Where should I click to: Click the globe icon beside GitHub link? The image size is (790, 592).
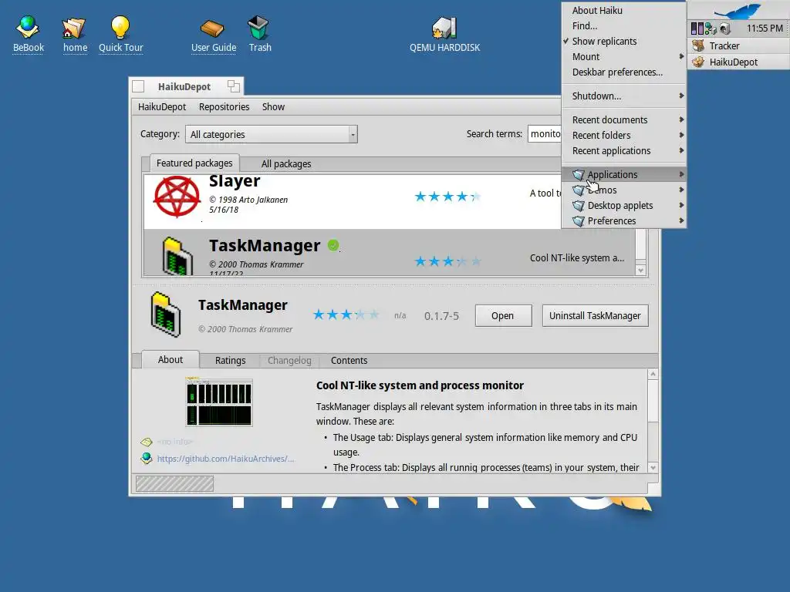pyautogui.click(x=147, y=458)
